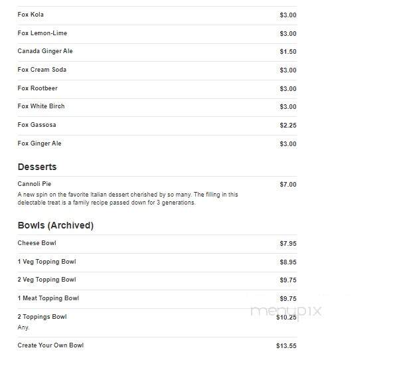Click the Desserts section heading

(x=37, y=167)
